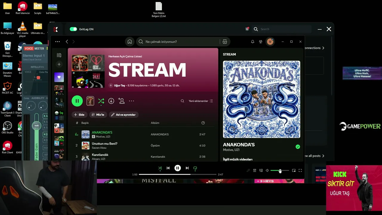This screenshot has height=215, width=382.
Task: Go to Spotify Home
Action: coord(130,42)
